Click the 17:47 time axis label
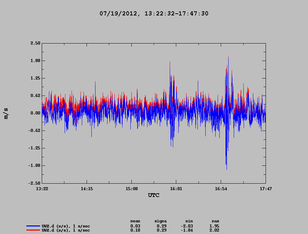 pos(266,189)
